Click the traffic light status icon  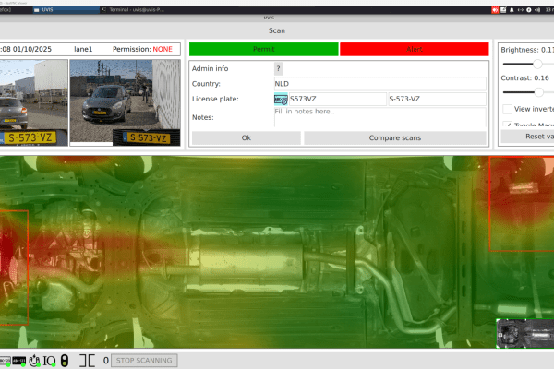pos(64,361)
